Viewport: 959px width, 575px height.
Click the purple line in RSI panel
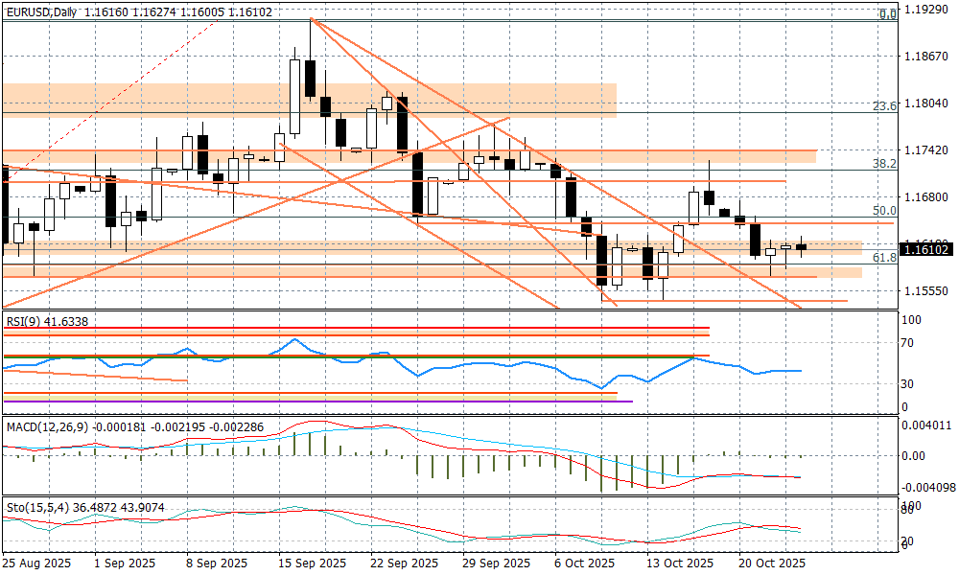pyautogui.click(x=614, y=401)
